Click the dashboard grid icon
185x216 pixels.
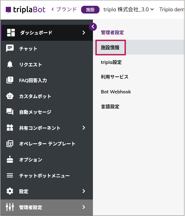(x=11, y=33)
